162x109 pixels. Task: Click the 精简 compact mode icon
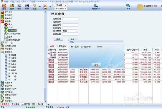tap(128, 6)
